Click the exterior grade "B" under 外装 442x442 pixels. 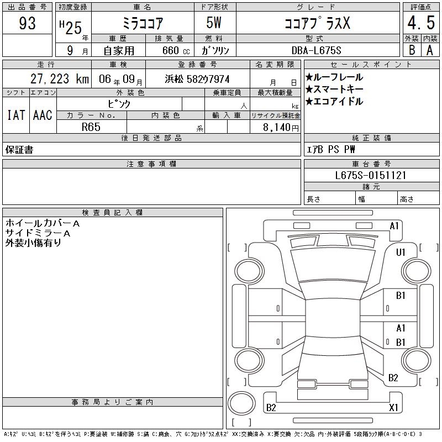[x=412, y=50]
